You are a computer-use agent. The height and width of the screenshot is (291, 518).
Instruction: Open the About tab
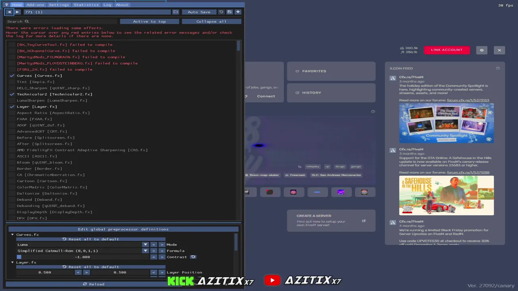(122, 5)
